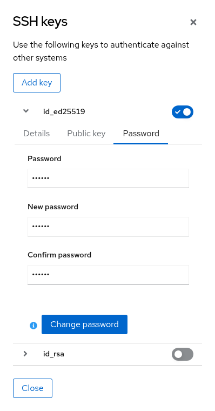This screenshot has height=411, width=215.
Task: Click into the New password input box
Action: point(108,227)
